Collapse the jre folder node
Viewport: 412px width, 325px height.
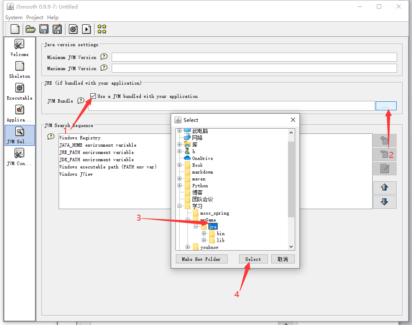pos(196,226)
